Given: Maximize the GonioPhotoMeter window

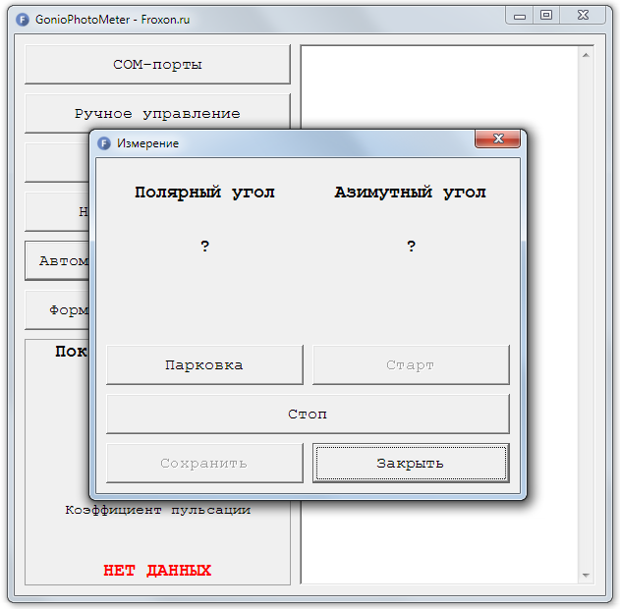Looking at the screenshot, I should pyautogui.click(x=546, y=16).
